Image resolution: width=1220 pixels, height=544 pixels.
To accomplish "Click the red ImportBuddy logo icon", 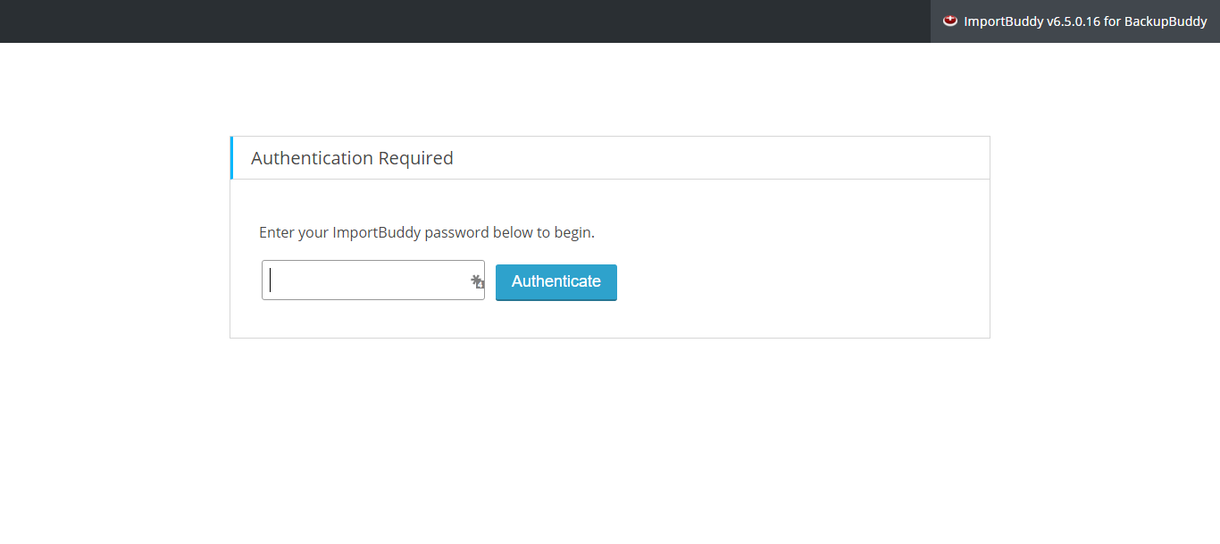I will click(x=950, y=21).
